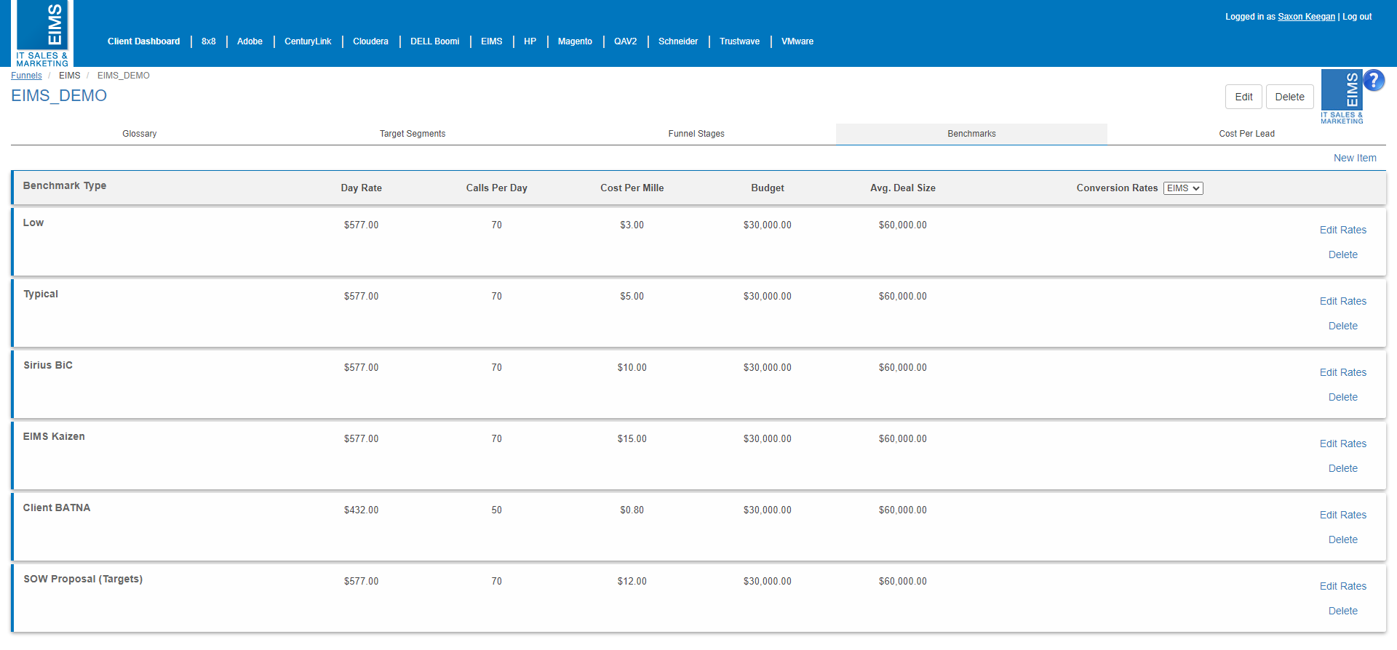The height and width of the screenshot is (650, 1397).
Task: Delete the Low benchmark row
Action: click(x=1343, y=254)
